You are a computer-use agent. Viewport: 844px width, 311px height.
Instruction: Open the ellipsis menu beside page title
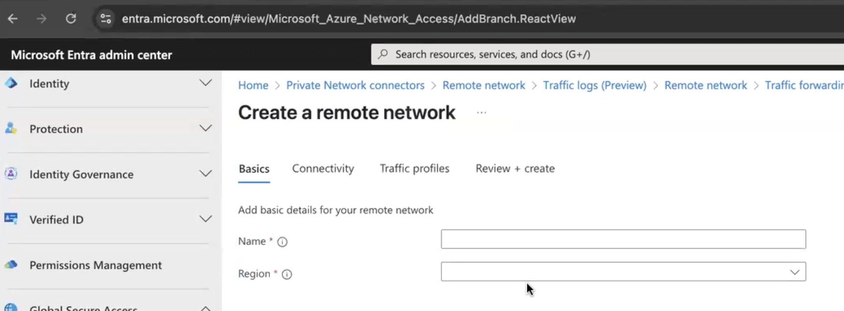click(481, 113)
